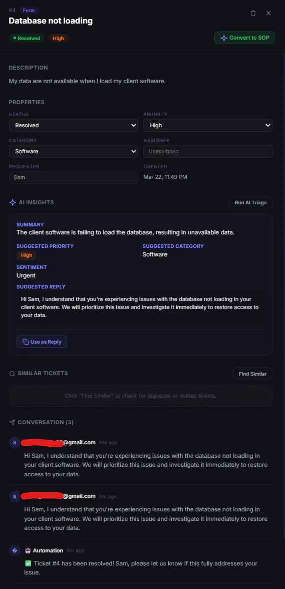The width and height of the screenshot is (285, 589).
Task: Click the green Resolved status badge
Action: point(27,38)
